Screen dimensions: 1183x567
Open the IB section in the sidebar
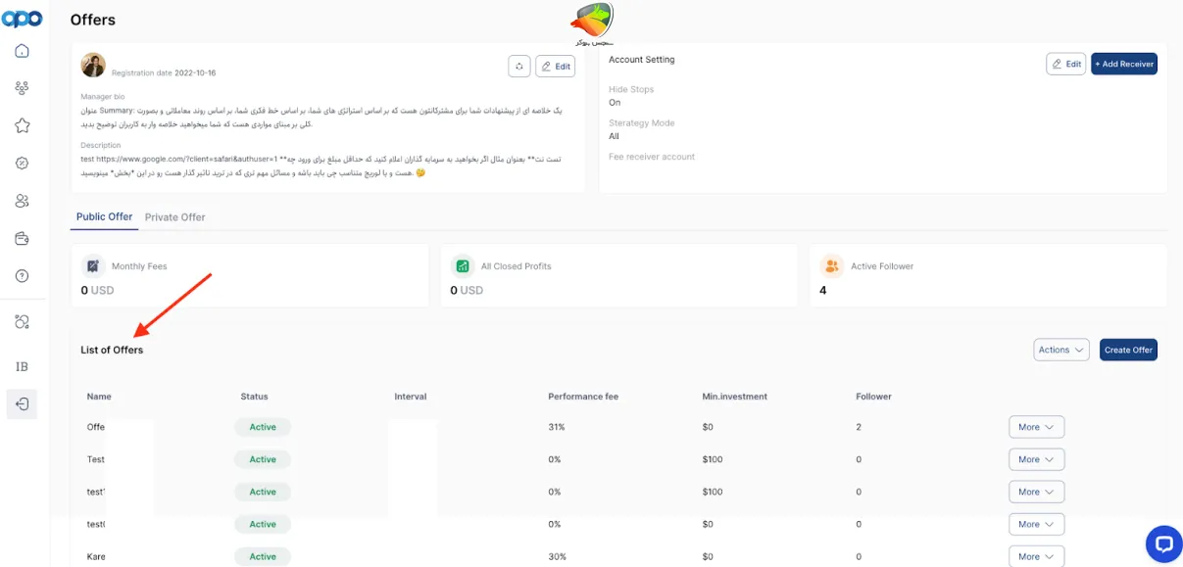pos(22,367)
